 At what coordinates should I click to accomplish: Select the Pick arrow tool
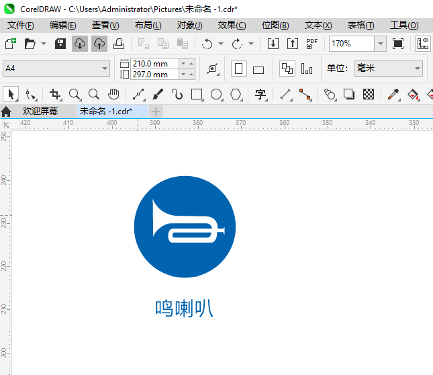11,94
